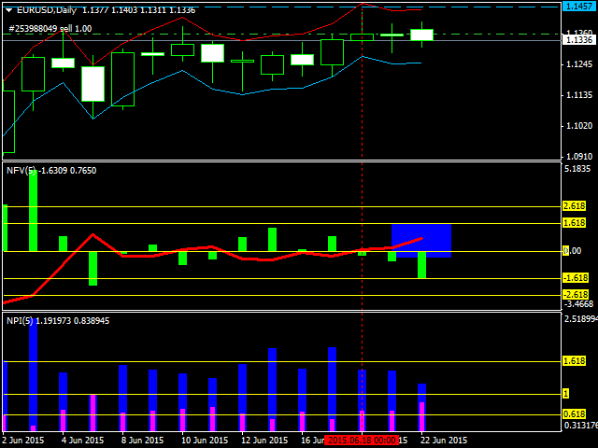Select the large white bearish candle near 4 Jun

93,84
